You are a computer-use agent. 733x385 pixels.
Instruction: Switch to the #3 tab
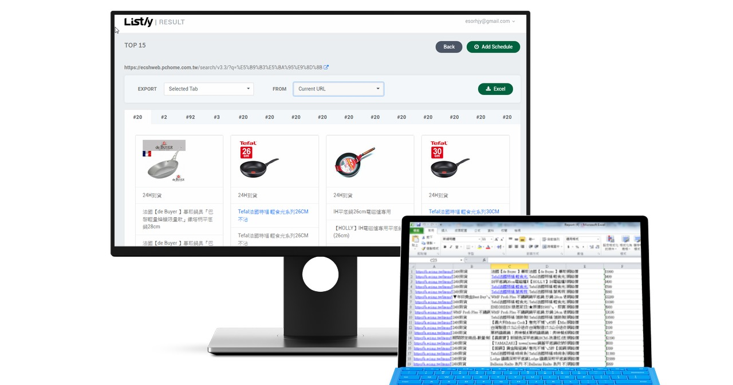pyautogui.click(x=216, y=117)
